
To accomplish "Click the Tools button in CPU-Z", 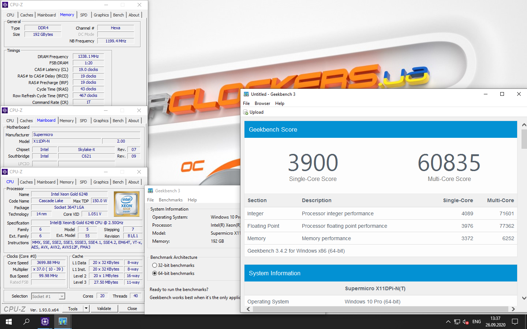I will point(73,309).
